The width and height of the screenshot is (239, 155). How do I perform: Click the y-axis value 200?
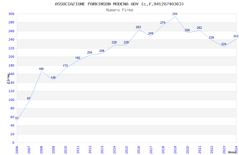tap(12, 57)
